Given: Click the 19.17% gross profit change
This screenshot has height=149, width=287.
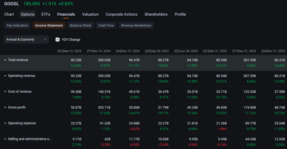Looking at the screenshot, I should (x=163, y=113).
